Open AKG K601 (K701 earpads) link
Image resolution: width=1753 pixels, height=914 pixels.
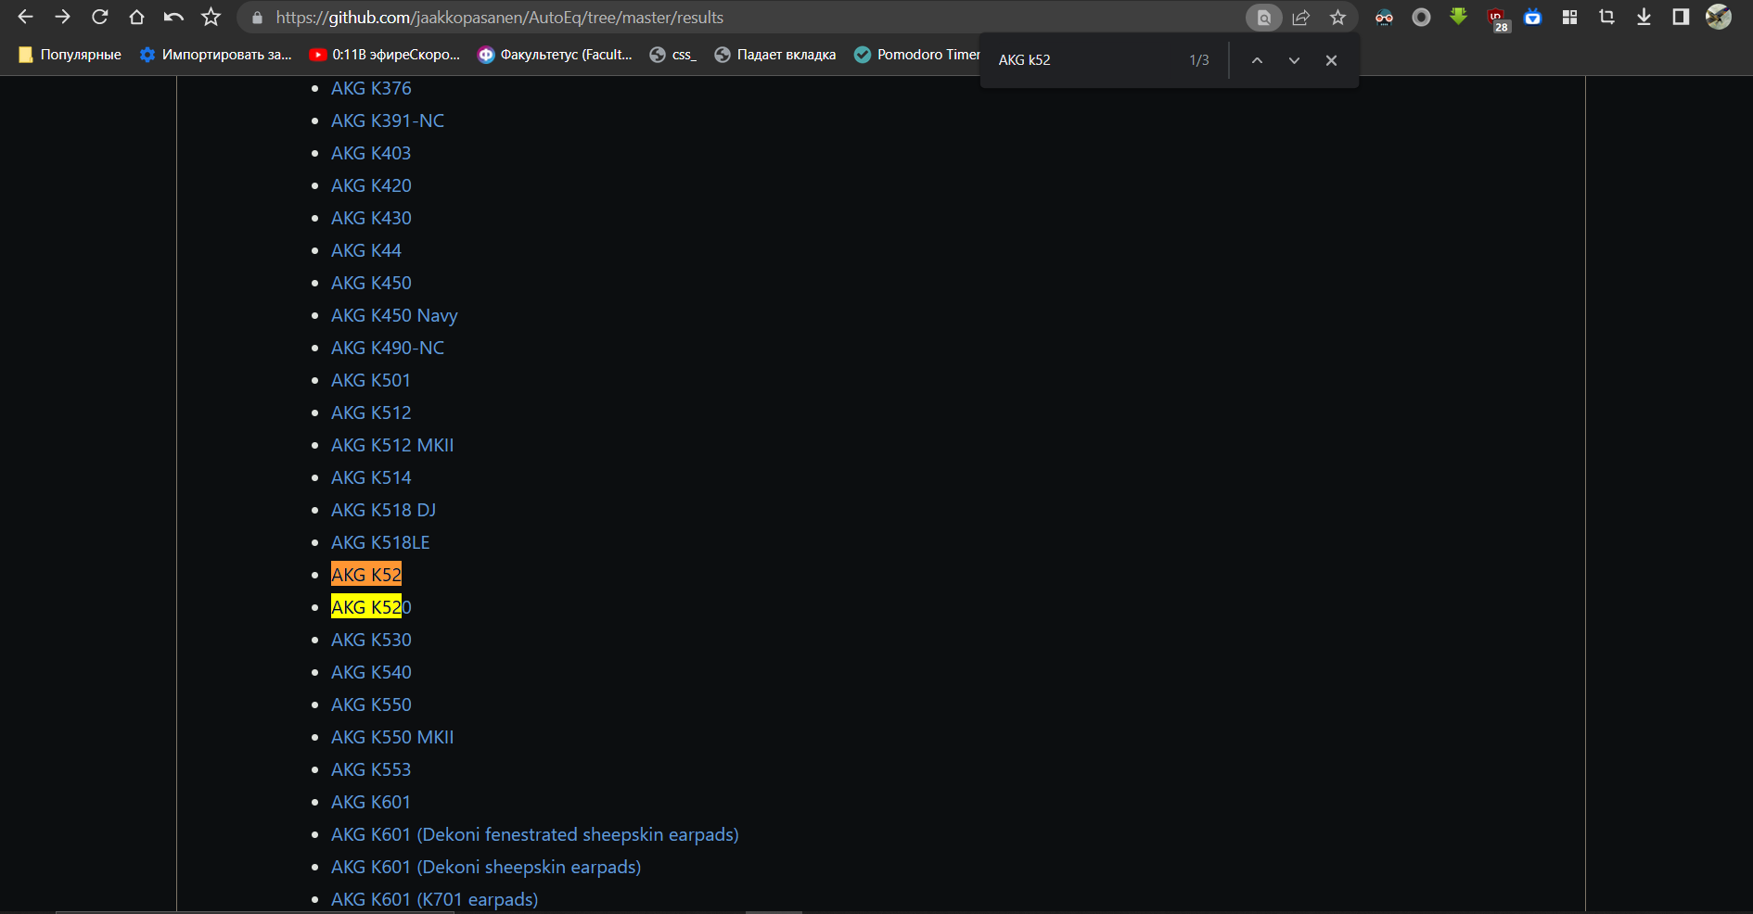point(434,899)
